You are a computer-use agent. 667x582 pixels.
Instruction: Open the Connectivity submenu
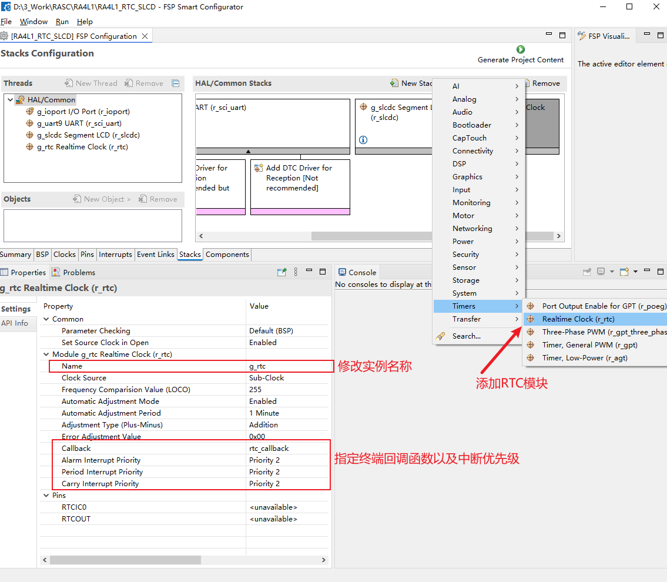(x=480, y=151)
